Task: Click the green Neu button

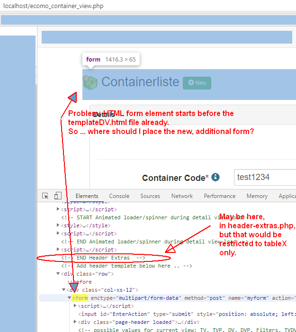Action: click(x=197, y=83)
